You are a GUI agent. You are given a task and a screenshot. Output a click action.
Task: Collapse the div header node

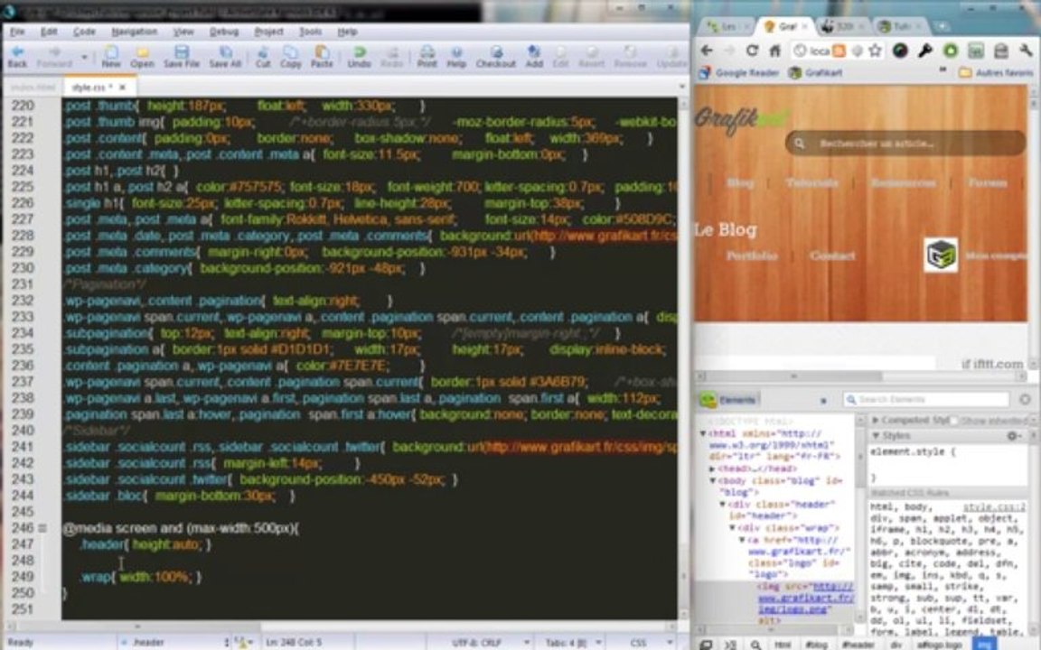point(722,504)
